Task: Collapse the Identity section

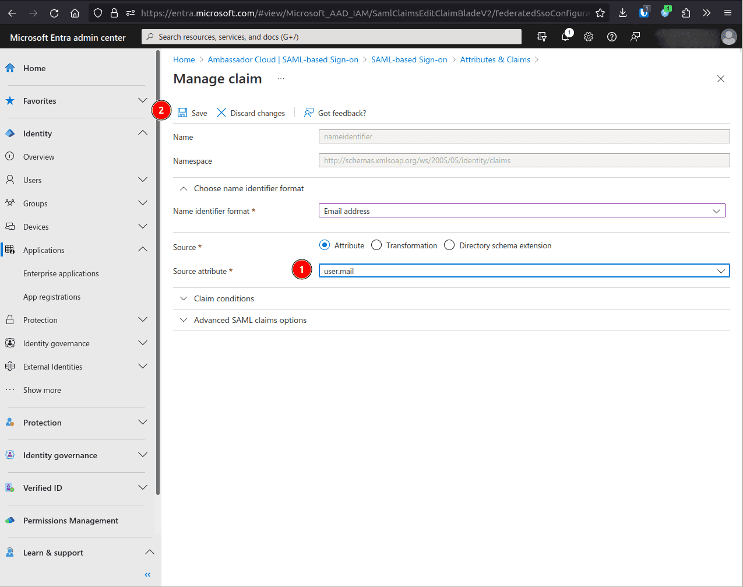Action: (x=143, y=133)
